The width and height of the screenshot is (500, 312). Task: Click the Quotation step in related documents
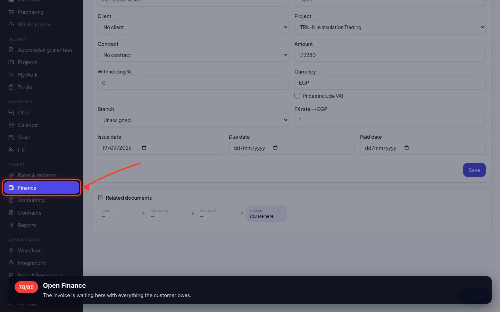point(168,213)
